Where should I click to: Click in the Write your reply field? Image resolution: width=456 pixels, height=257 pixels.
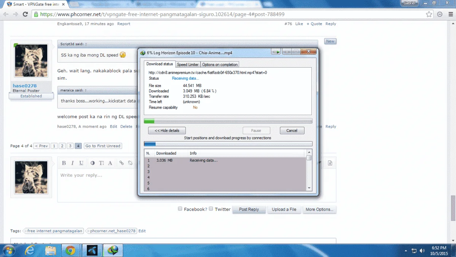click(x=196, y=186)
